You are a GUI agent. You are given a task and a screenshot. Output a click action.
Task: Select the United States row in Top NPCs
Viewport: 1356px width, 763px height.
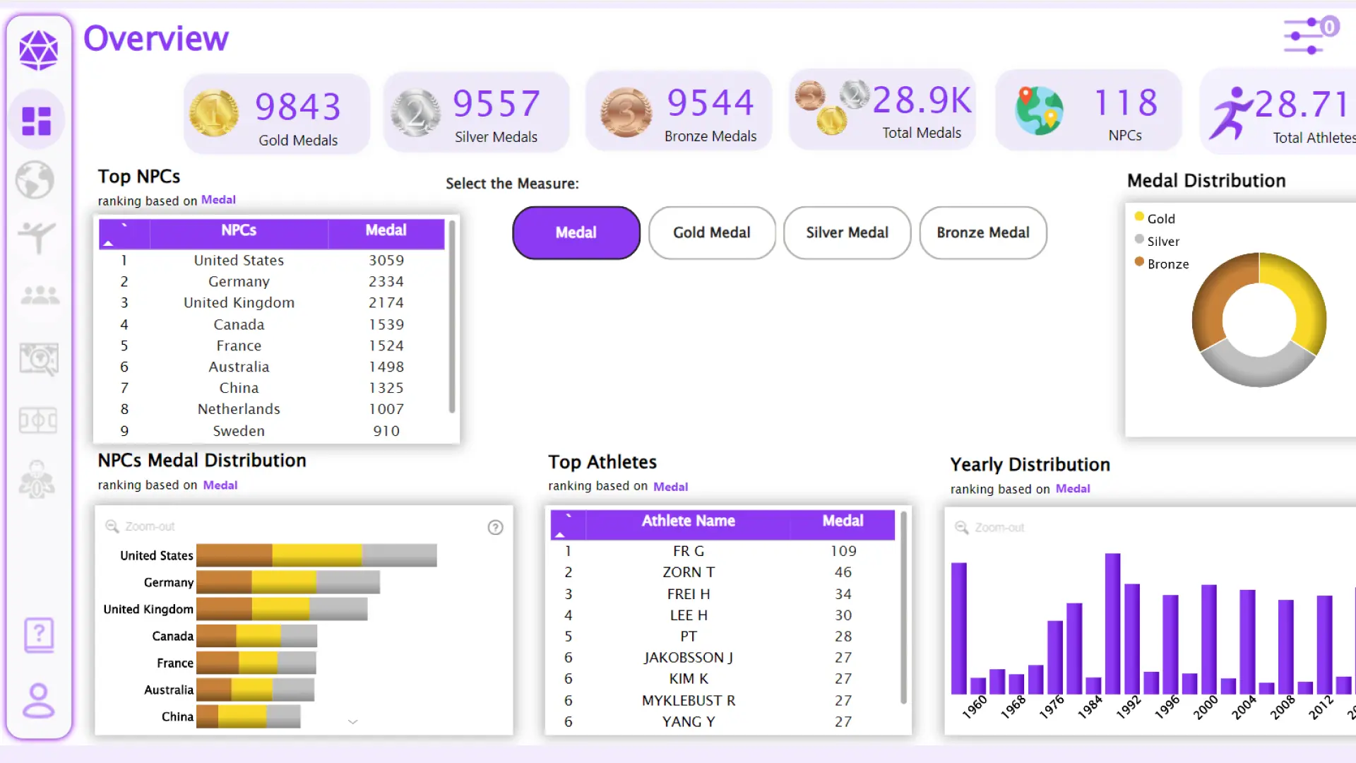tap(272, 261)
